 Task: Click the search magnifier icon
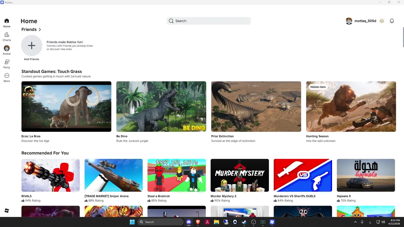[171, 21]
